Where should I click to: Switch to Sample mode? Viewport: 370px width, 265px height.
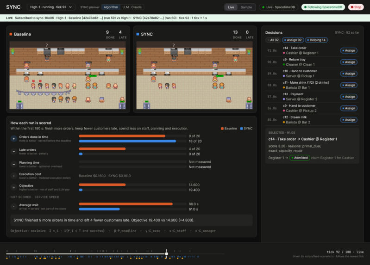[246, 7]
